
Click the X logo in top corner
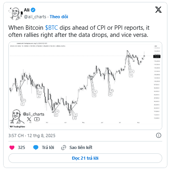pos(158,10)
